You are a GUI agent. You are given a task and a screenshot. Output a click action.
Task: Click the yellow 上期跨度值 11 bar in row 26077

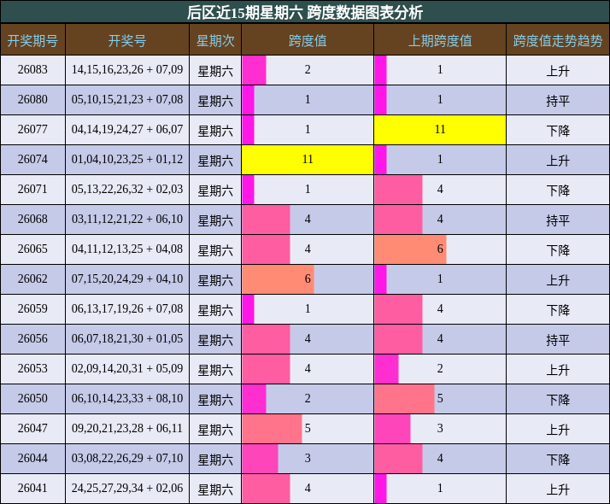440,130
